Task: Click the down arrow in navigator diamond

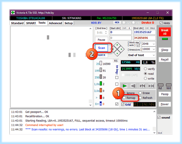Action: [117, 54]
